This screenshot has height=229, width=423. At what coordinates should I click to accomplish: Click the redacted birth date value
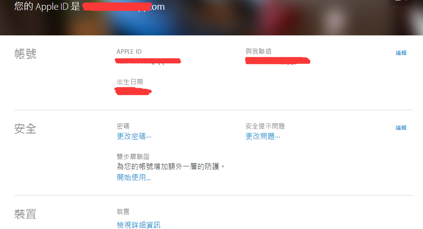coord(133,91)
